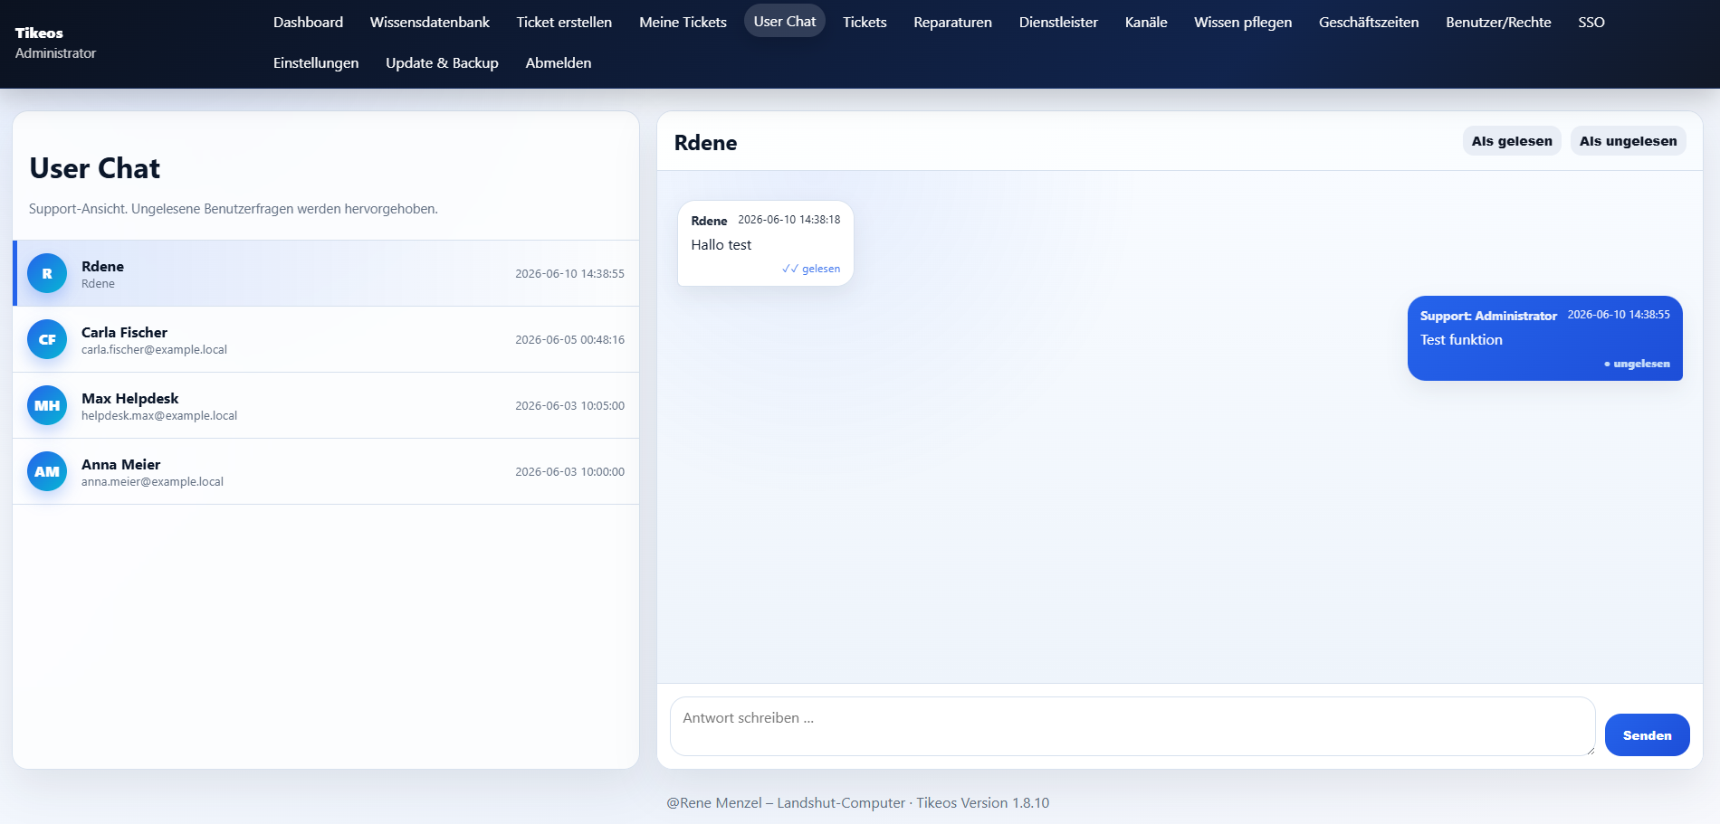1720x824 pixels.
Task: Open Meine Tickets
Action: [683, 22]
